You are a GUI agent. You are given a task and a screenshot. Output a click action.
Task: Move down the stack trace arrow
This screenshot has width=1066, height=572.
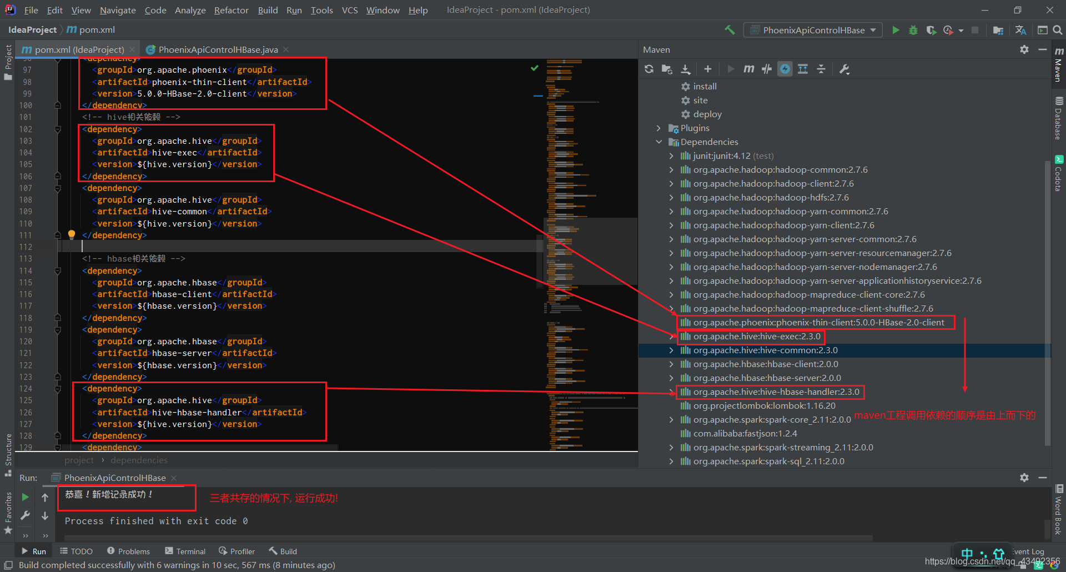[x=45, y=516]
